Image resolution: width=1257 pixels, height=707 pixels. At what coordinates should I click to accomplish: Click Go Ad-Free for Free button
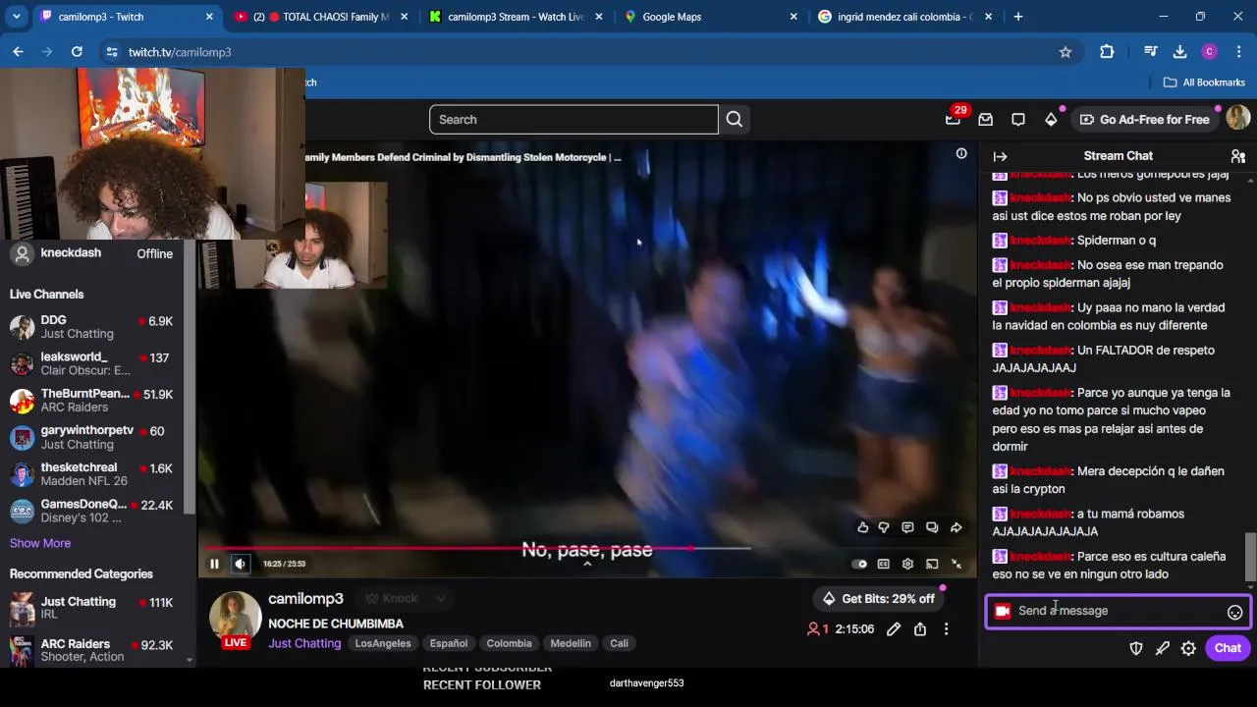(x=1144, y=120)
